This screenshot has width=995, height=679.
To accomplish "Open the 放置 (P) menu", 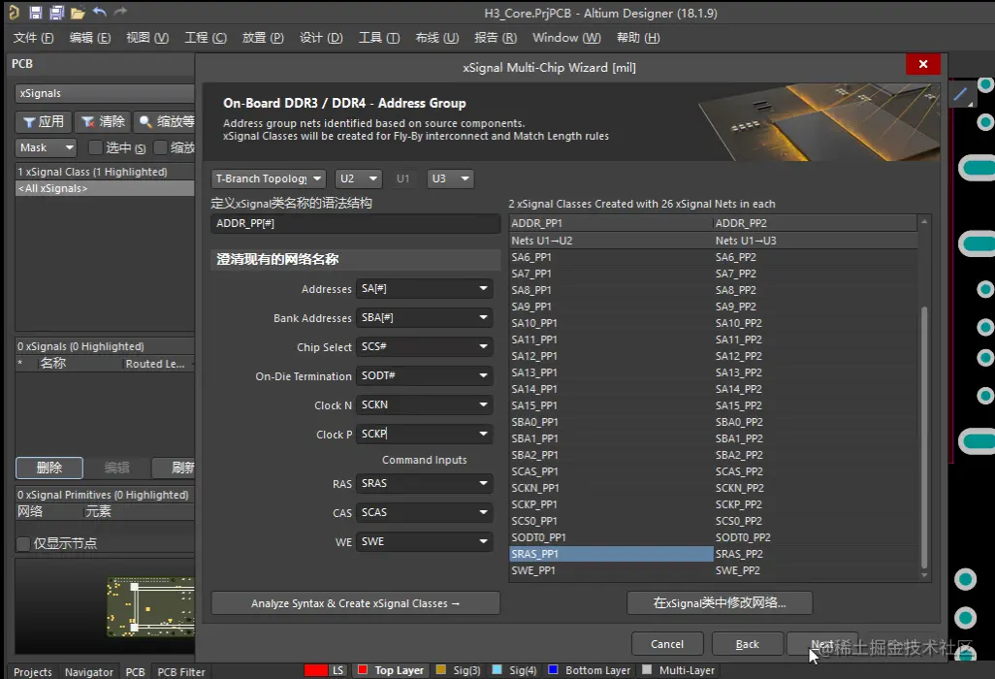I will click(263, 38).
